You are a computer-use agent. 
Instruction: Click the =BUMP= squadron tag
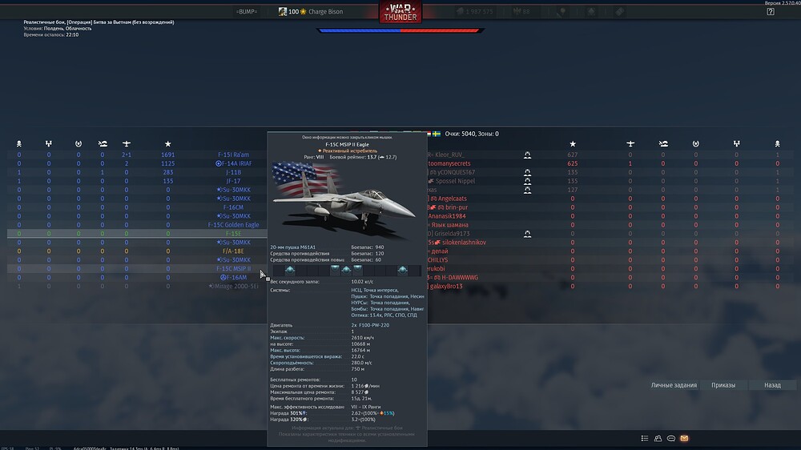pos(247,11)
